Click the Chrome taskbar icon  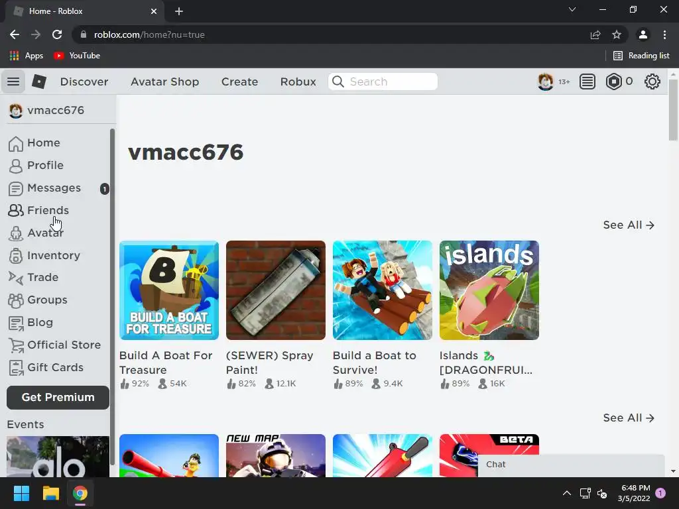click(x=80, y=493)
